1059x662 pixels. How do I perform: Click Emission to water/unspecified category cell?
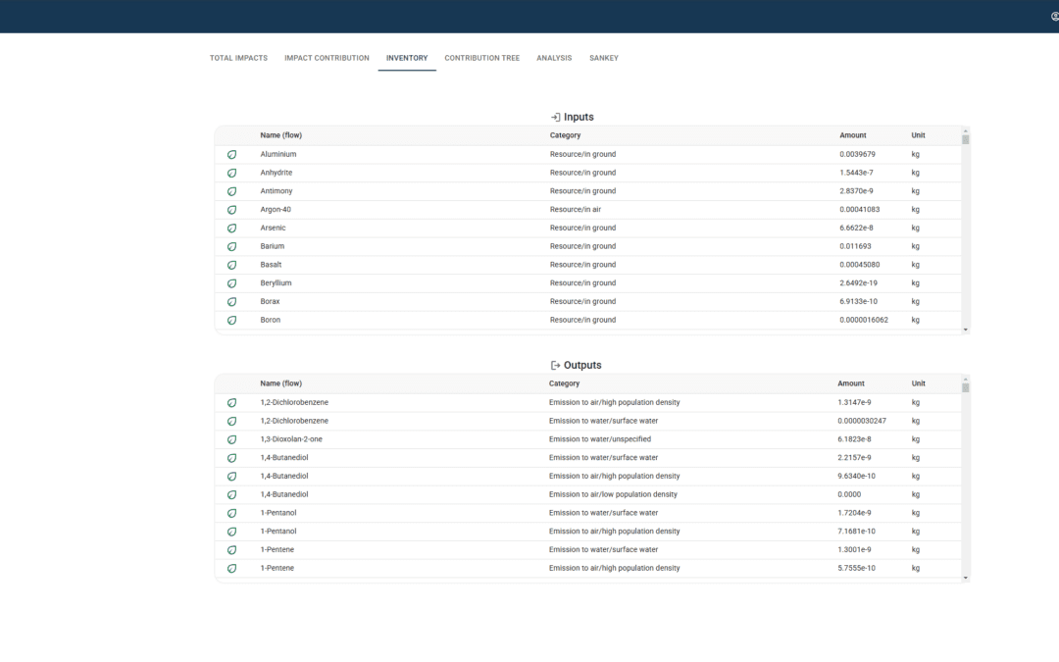point(600,439)
